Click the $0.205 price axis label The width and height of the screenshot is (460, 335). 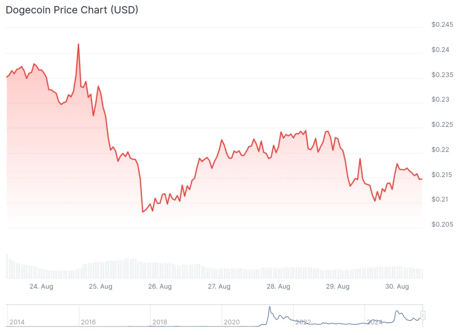(x=442, y=224)
